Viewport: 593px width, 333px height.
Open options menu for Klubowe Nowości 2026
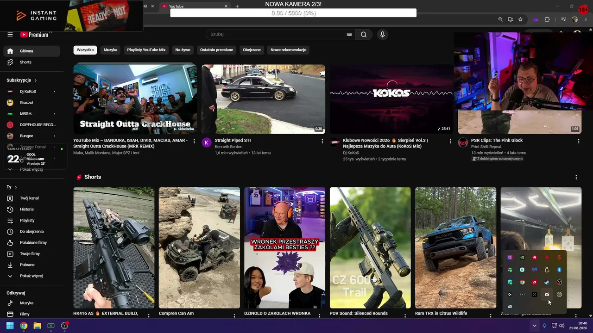click(450, 141)
